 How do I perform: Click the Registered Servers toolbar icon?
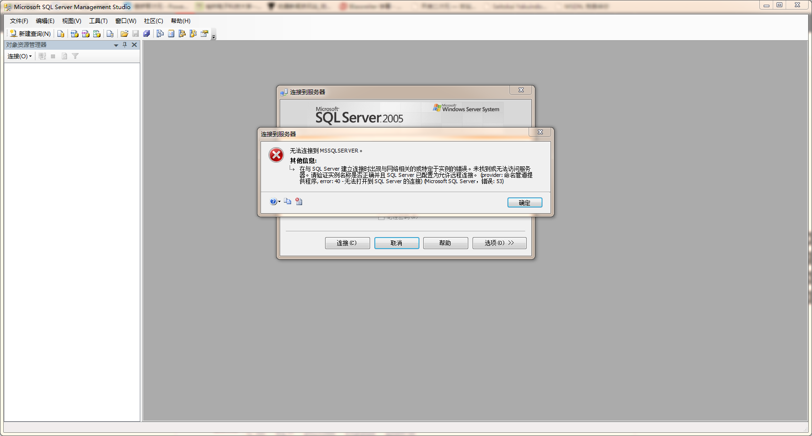coord(160,33)
